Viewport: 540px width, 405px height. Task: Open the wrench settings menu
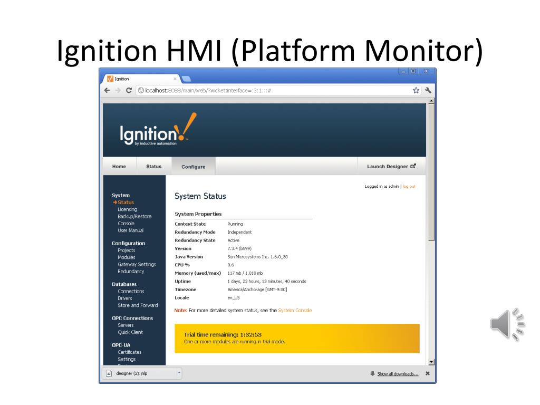428,90
